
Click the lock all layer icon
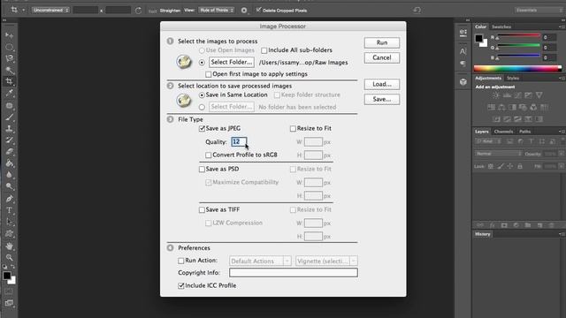520,166
